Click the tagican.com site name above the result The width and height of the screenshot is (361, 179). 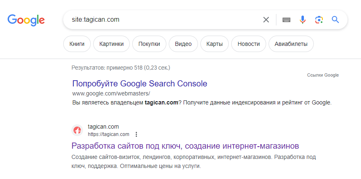[x=103, y=127]
